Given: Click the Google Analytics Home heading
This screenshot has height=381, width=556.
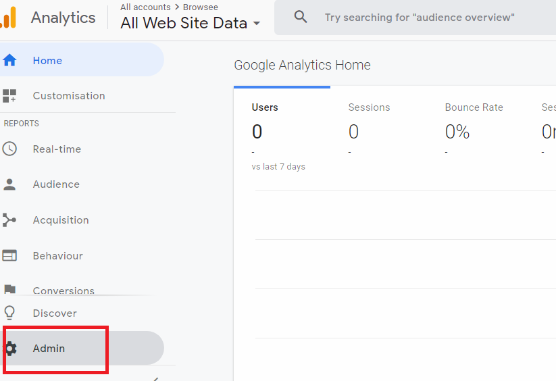Looking at the screenshot, I should pyautogui.click(x=302, y=65).
